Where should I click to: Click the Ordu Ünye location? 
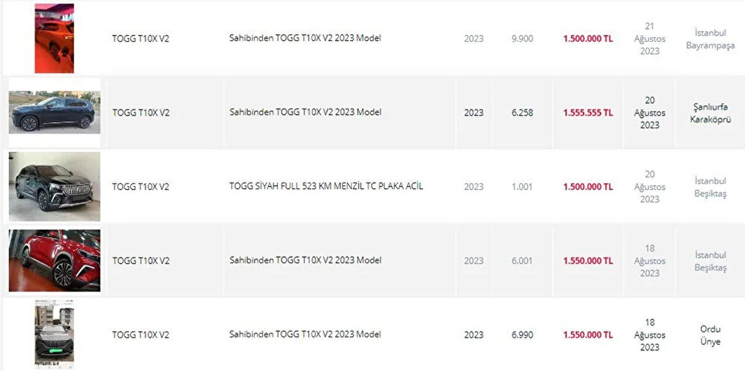(x=710, y=335)
